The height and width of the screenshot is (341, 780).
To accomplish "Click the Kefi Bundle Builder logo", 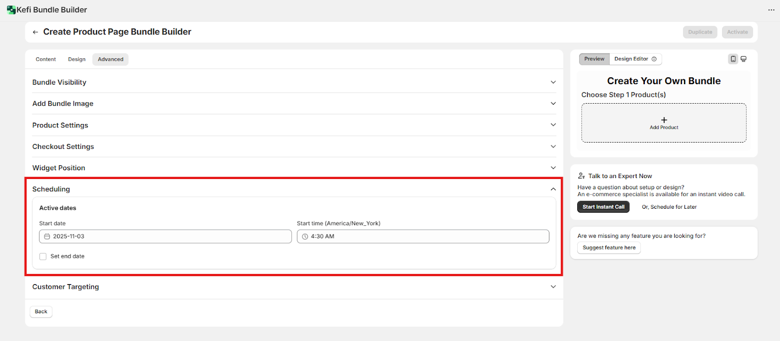I will (11, 10).
